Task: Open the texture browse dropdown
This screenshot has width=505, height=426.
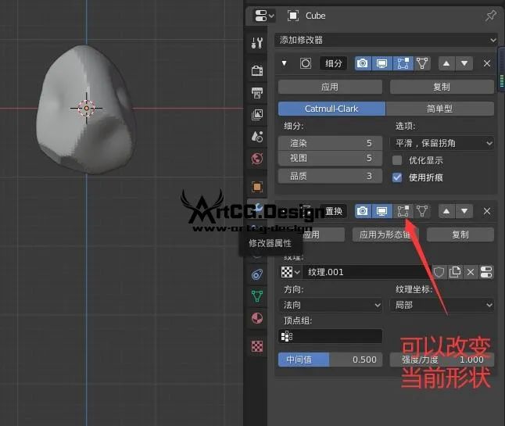Action: [291, 272]
